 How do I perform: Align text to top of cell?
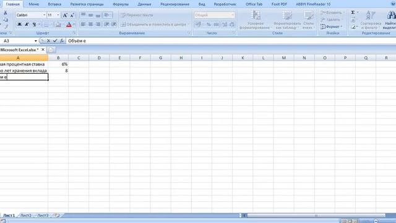[x=83, y=15]
